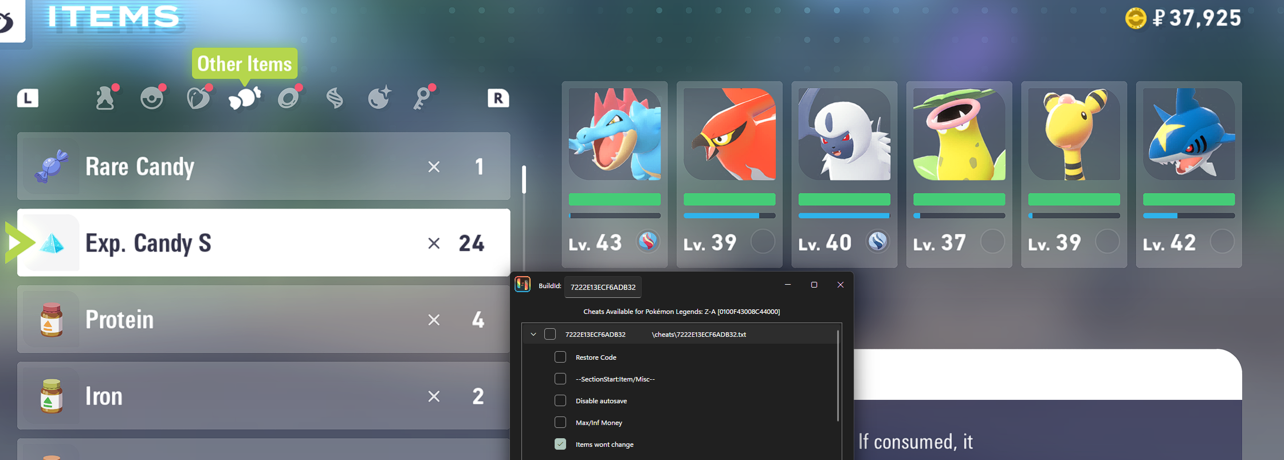Click the mega stone icon beside Lv. 40
Viewport: 1284px width, 460px height.
[878, 241]
